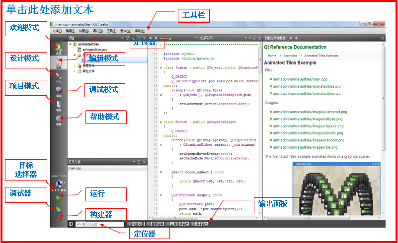Expand the resource files folder
Viewport: 398px width, 243px height.
point(75,65)
